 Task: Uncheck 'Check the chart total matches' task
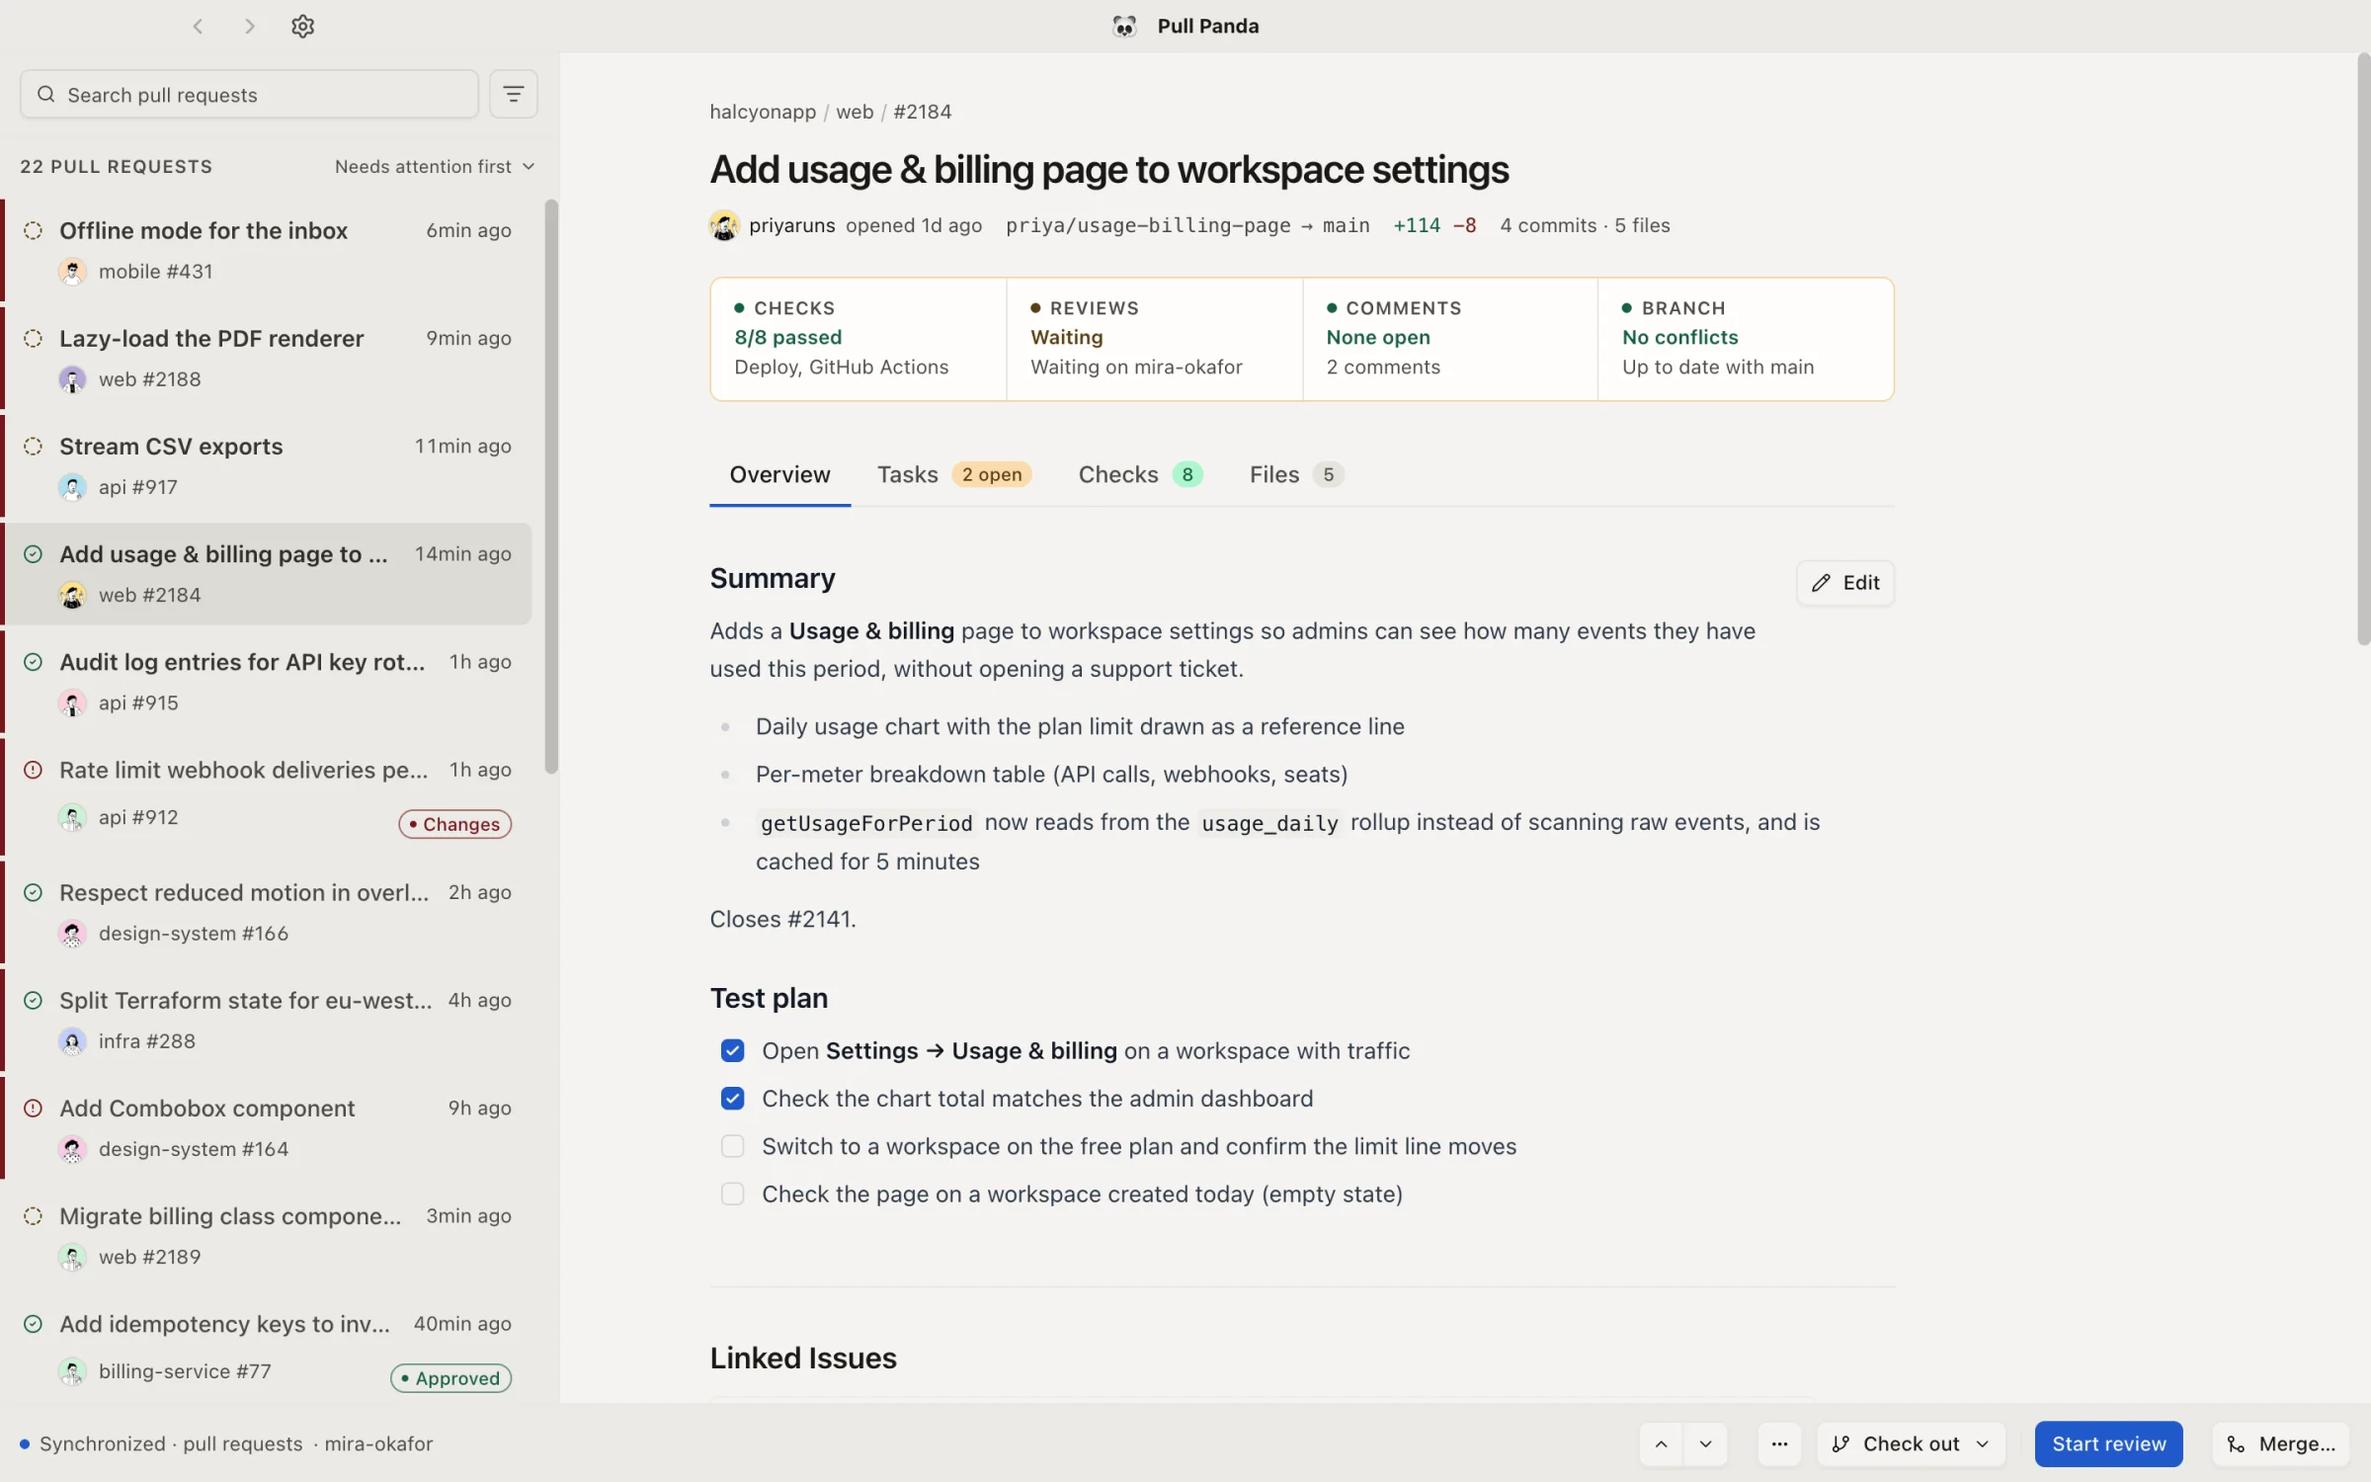[732, 1099]
